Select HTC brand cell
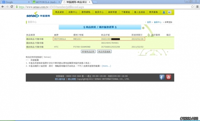 tap(56, 47)
